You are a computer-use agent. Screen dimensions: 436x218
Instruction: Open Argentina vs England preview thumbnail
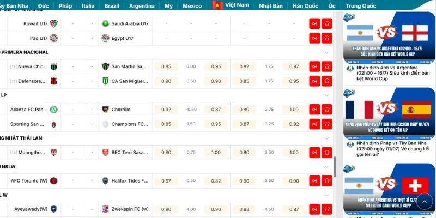[389, 38]
